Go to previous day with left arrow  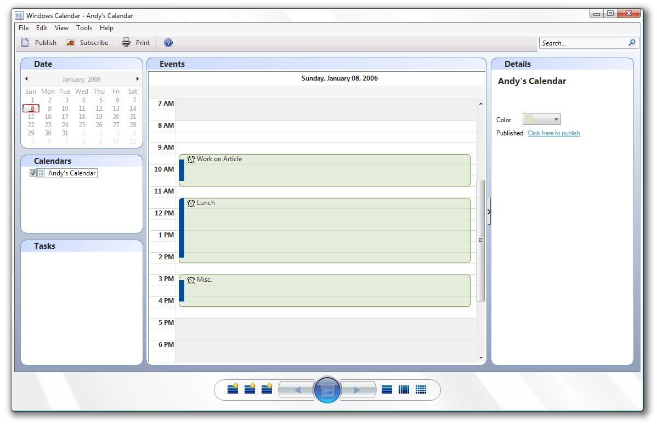[x=297, y=390]
